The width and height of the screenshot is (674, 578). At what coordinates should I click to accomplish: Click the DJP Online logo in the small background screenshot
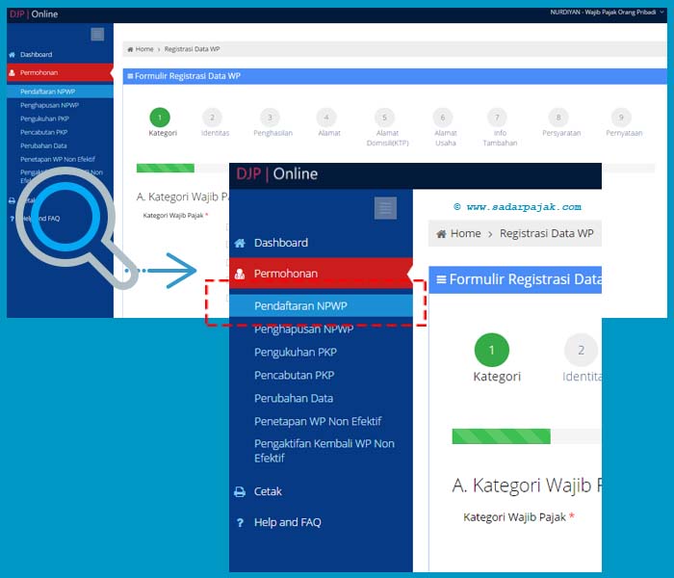[x=34, y=13]
